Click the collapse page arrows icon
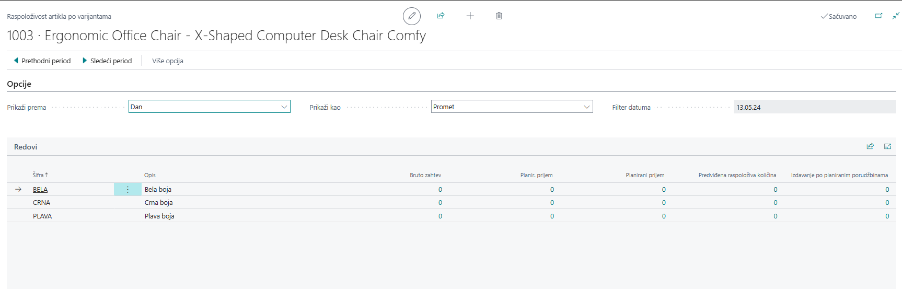The width and height of the screenshot is (902, 289). coord(895,16)
